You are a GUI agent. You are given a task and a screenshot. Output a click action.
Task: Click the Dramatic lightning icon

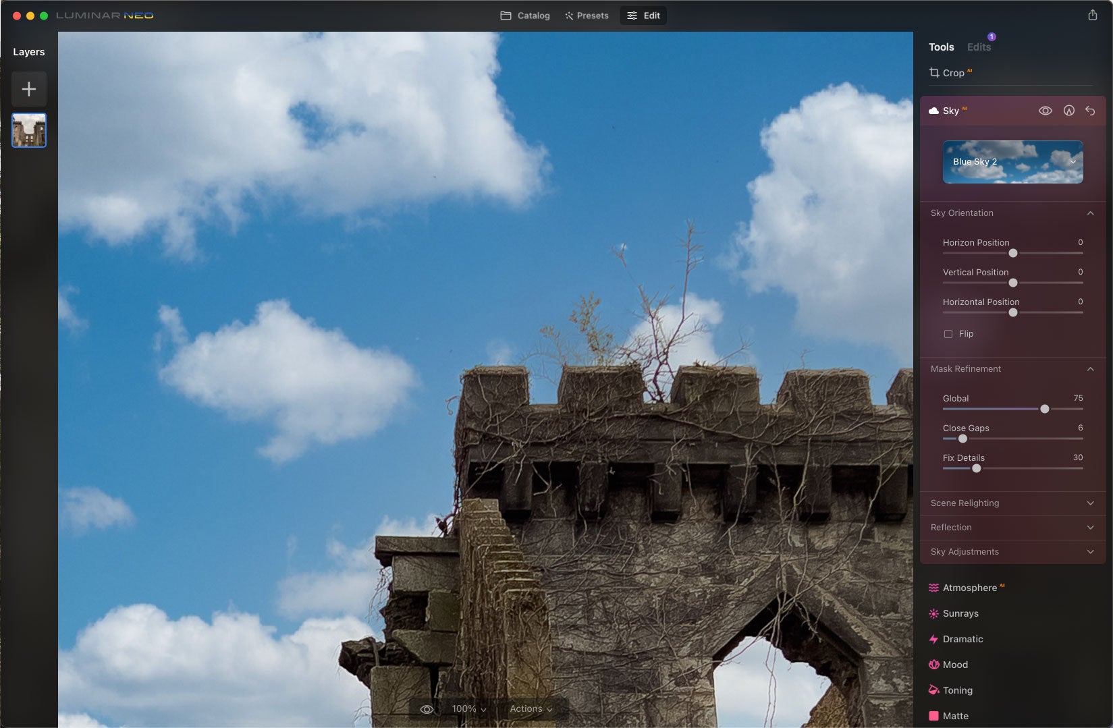click(x=933, y=639)
